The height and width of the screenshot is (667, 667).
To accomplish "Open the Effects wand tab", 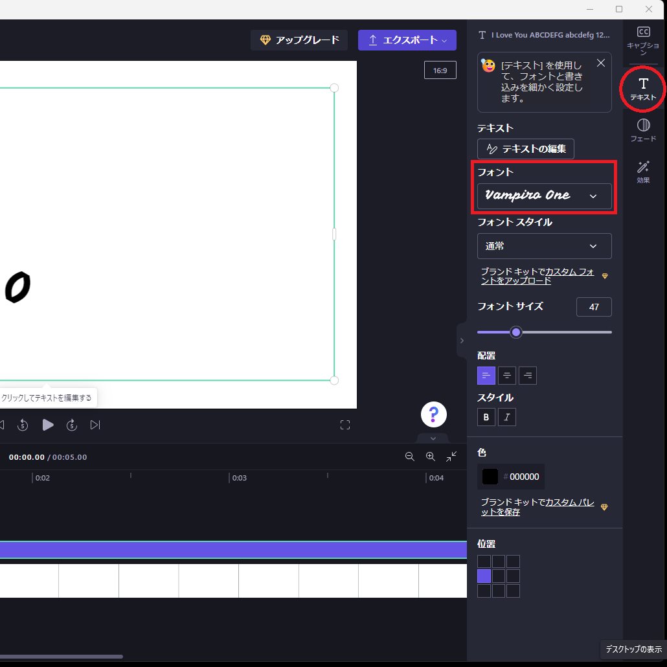I will click(643, 172).
